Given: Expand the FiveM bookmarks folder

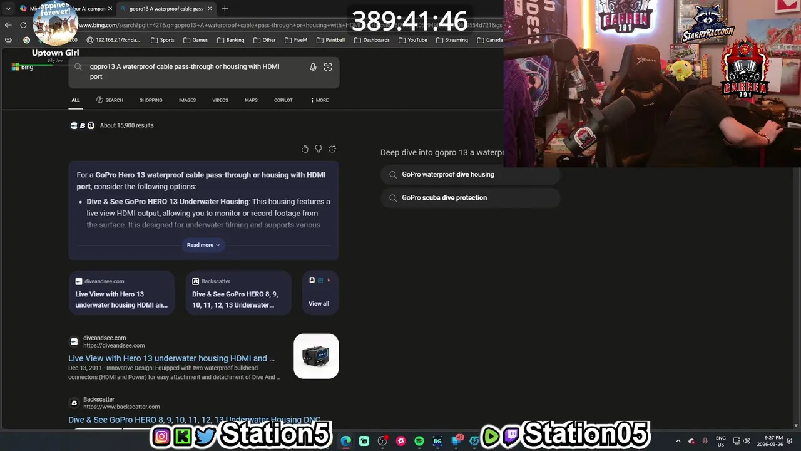Looking at the screenshot, I should pyautogui.click(x=296, y=40).
